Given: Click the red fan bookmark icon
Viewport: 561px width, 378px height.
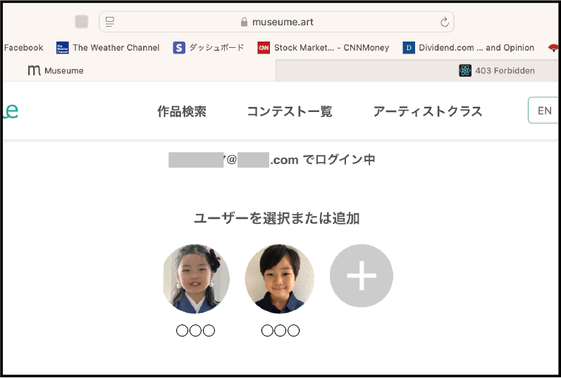Looking at the screenshot, I should click(553, 48).
